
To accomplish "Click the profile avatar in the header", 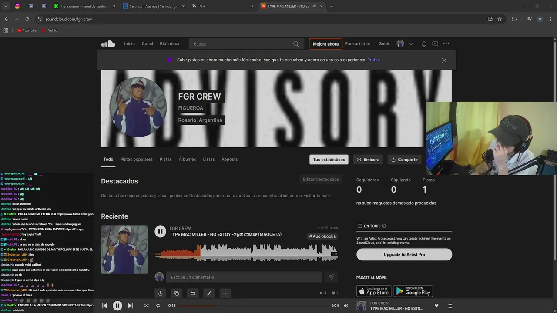I will pos(400,43).
